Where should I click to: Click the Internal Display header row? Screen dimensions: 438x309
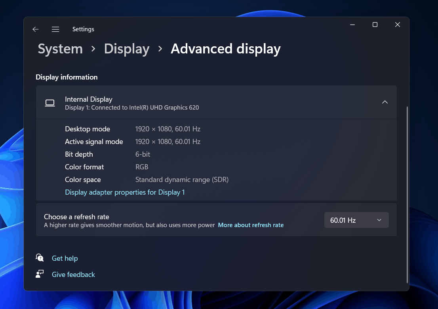217,102
